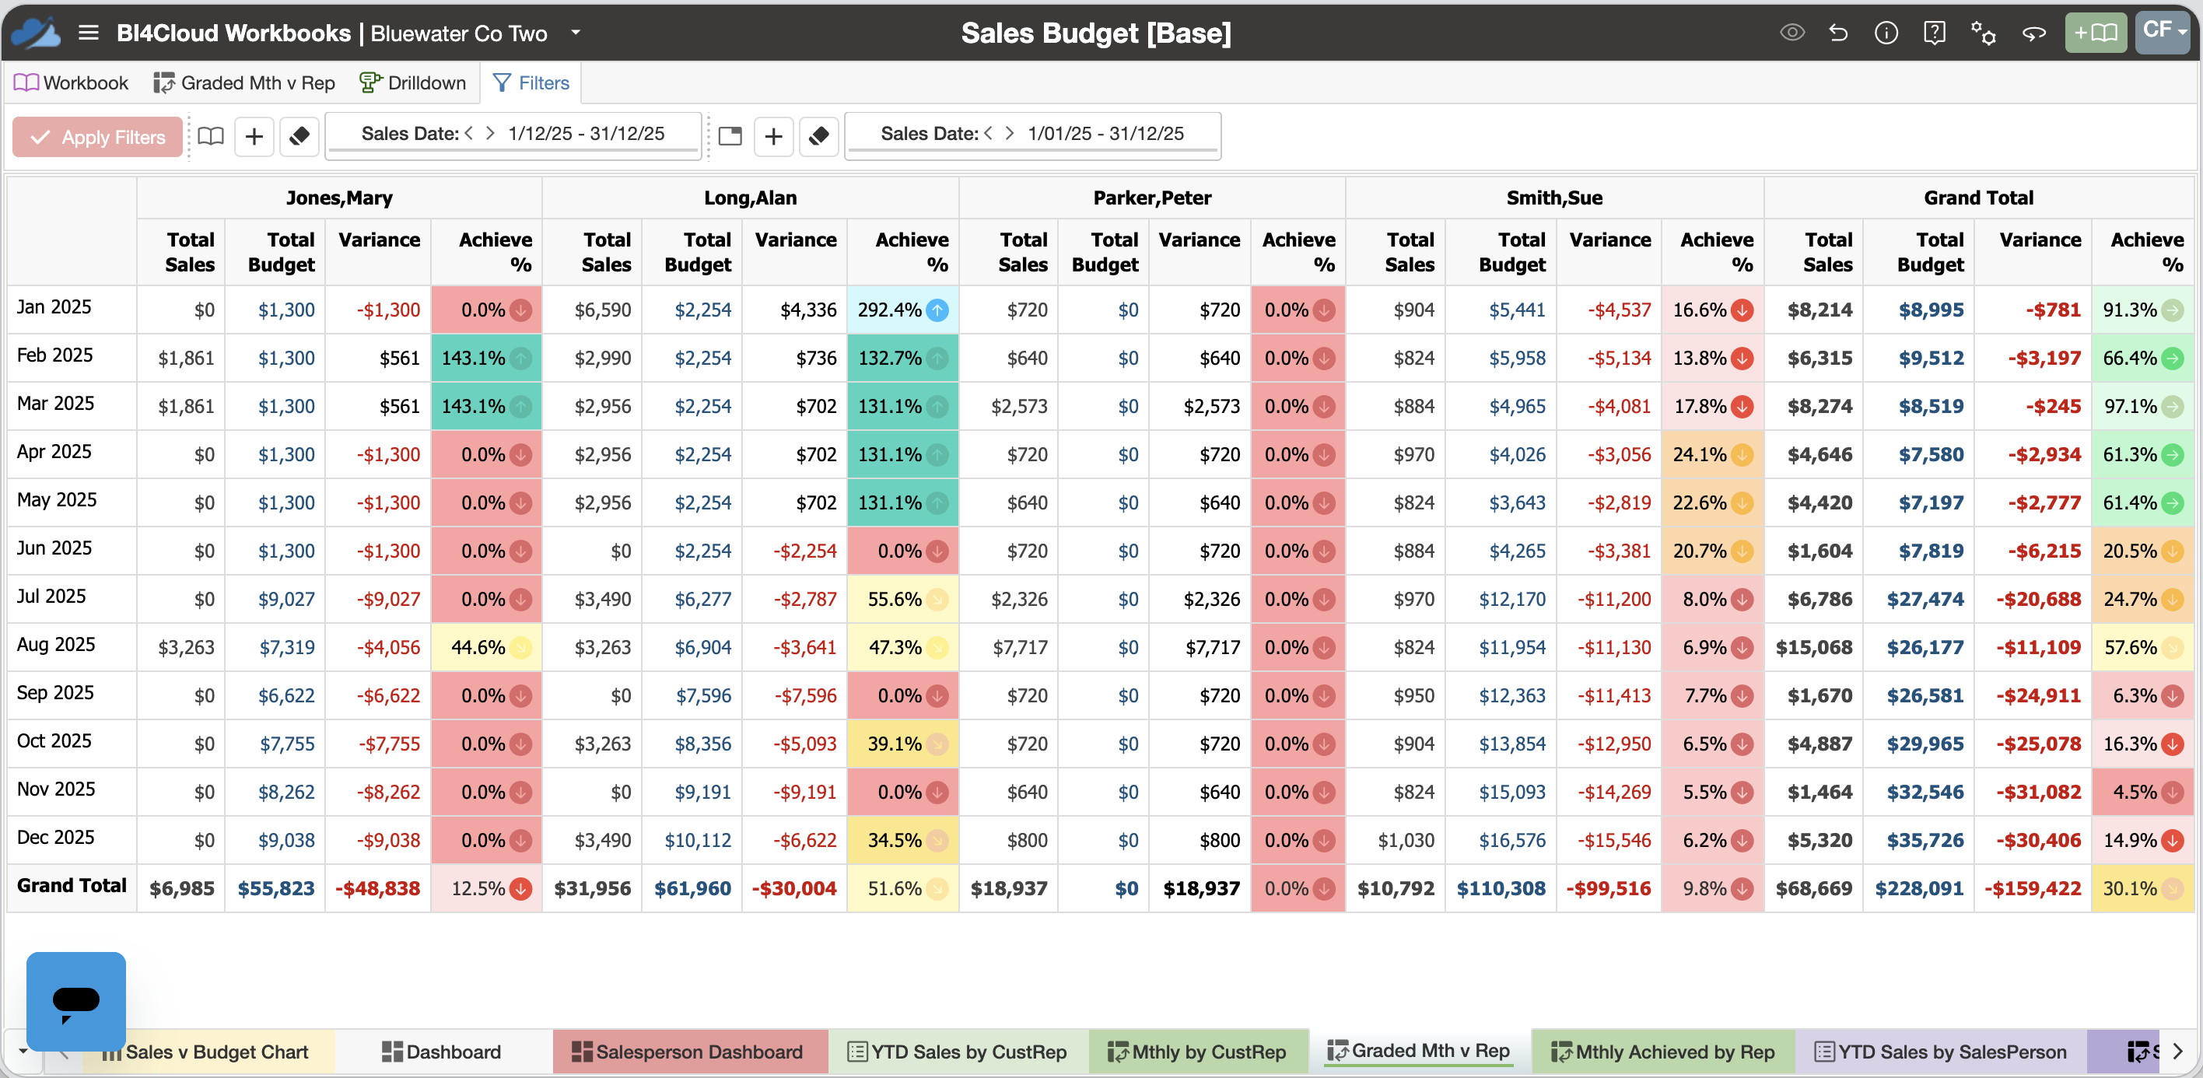Step the first Sales Date range forward

[x=490, y=133]
